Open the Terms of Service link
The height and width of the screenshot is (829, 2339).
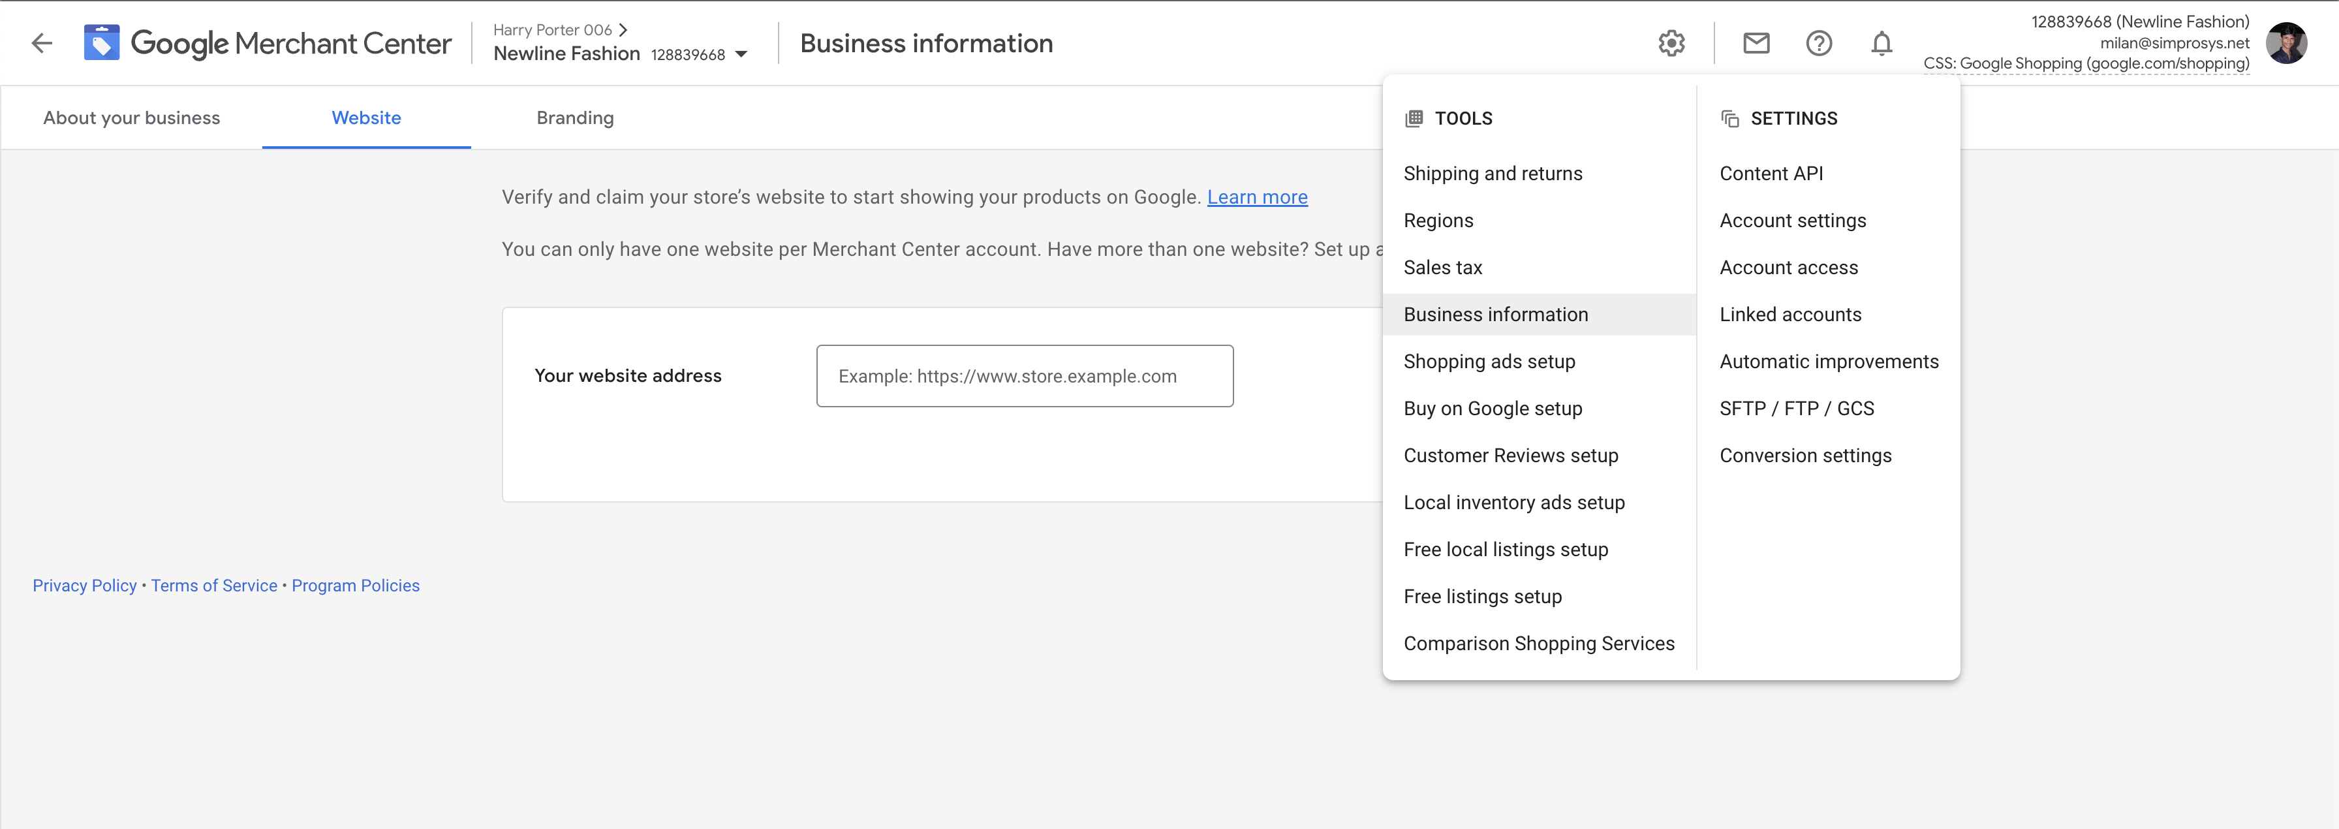214,586
